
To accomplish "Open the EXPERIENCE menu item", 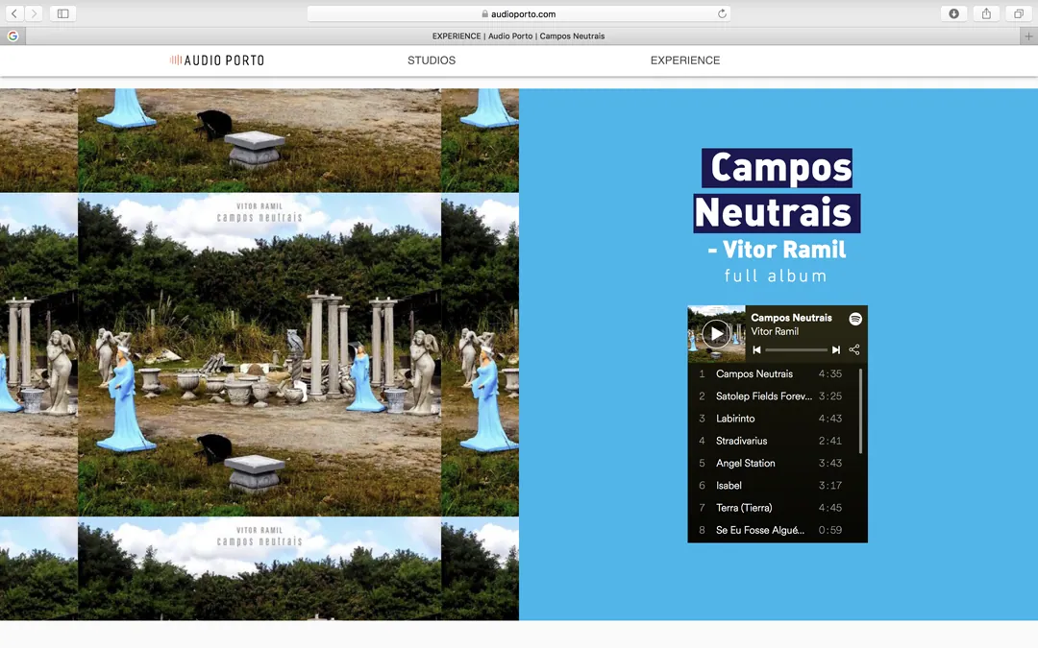I will pos(685,60).
